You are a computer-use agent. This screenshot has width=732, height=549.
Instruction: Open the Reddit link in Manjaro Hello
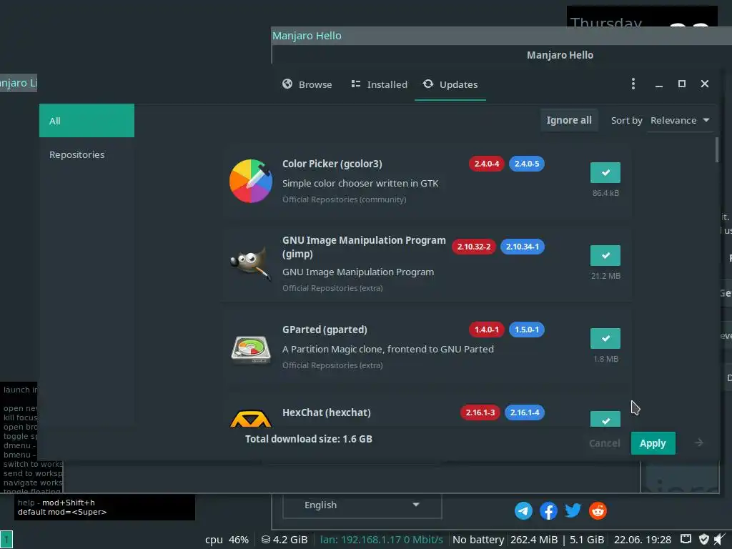[x=598, y=510]
